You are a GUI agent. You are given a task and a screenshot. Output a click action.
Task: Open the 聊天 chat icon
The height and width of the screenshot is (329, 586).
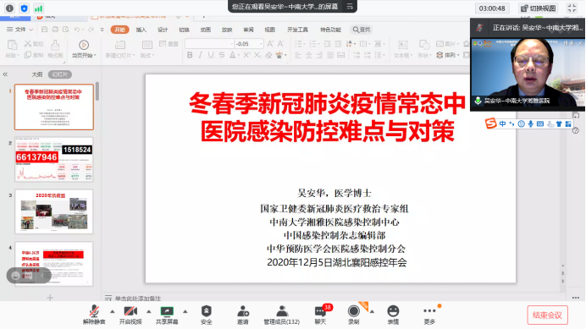321,315
